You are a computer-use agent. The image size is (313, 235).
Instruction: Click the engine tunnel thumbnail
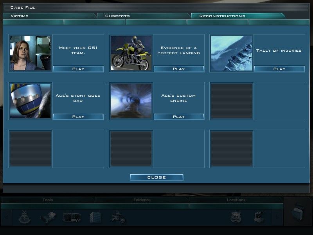131,101
